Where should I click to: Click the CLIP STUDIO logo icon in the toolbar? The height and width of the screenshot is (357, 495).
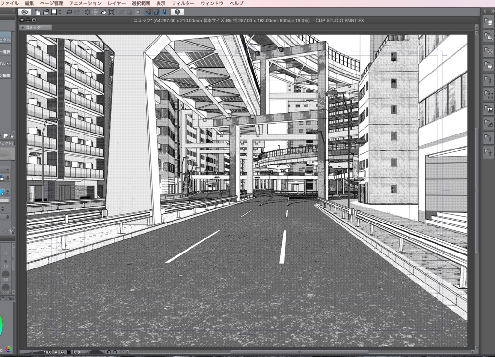24,12
